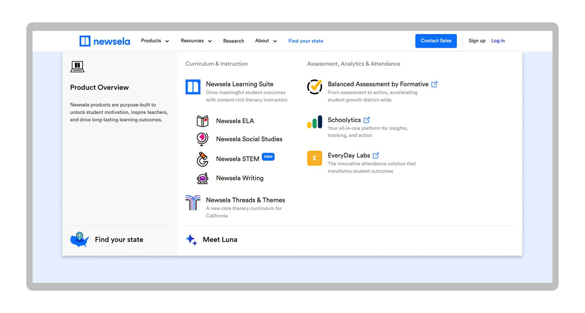Click the Threads & Themes T icon

[193, 203]
